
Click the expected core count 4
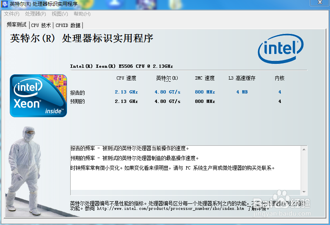point(280,101)
